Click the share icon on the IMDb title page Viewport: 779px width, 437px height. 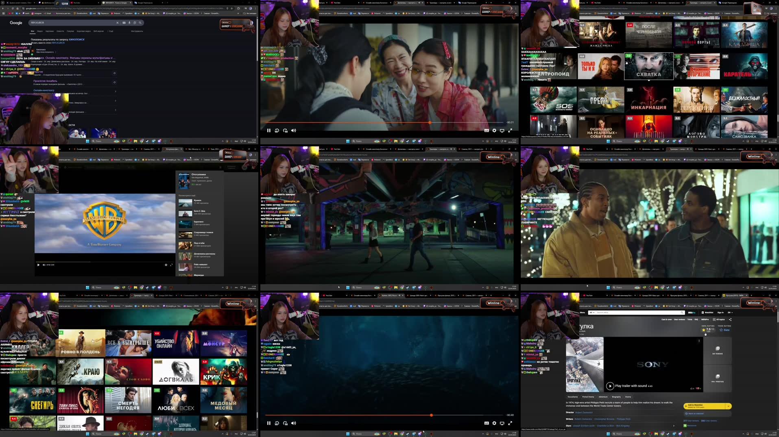[730, 320]
